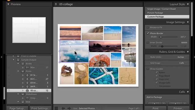Go to next page with right arrow
195x110 pixels.
coord(69,108)
